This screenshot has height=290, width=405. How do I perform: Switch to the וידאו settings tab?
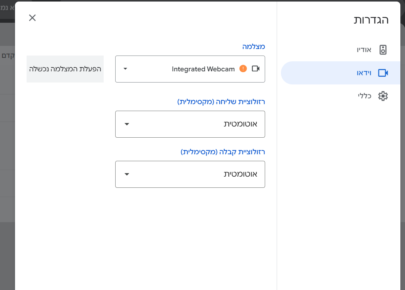pyautogui.click(x=364, y=73)
